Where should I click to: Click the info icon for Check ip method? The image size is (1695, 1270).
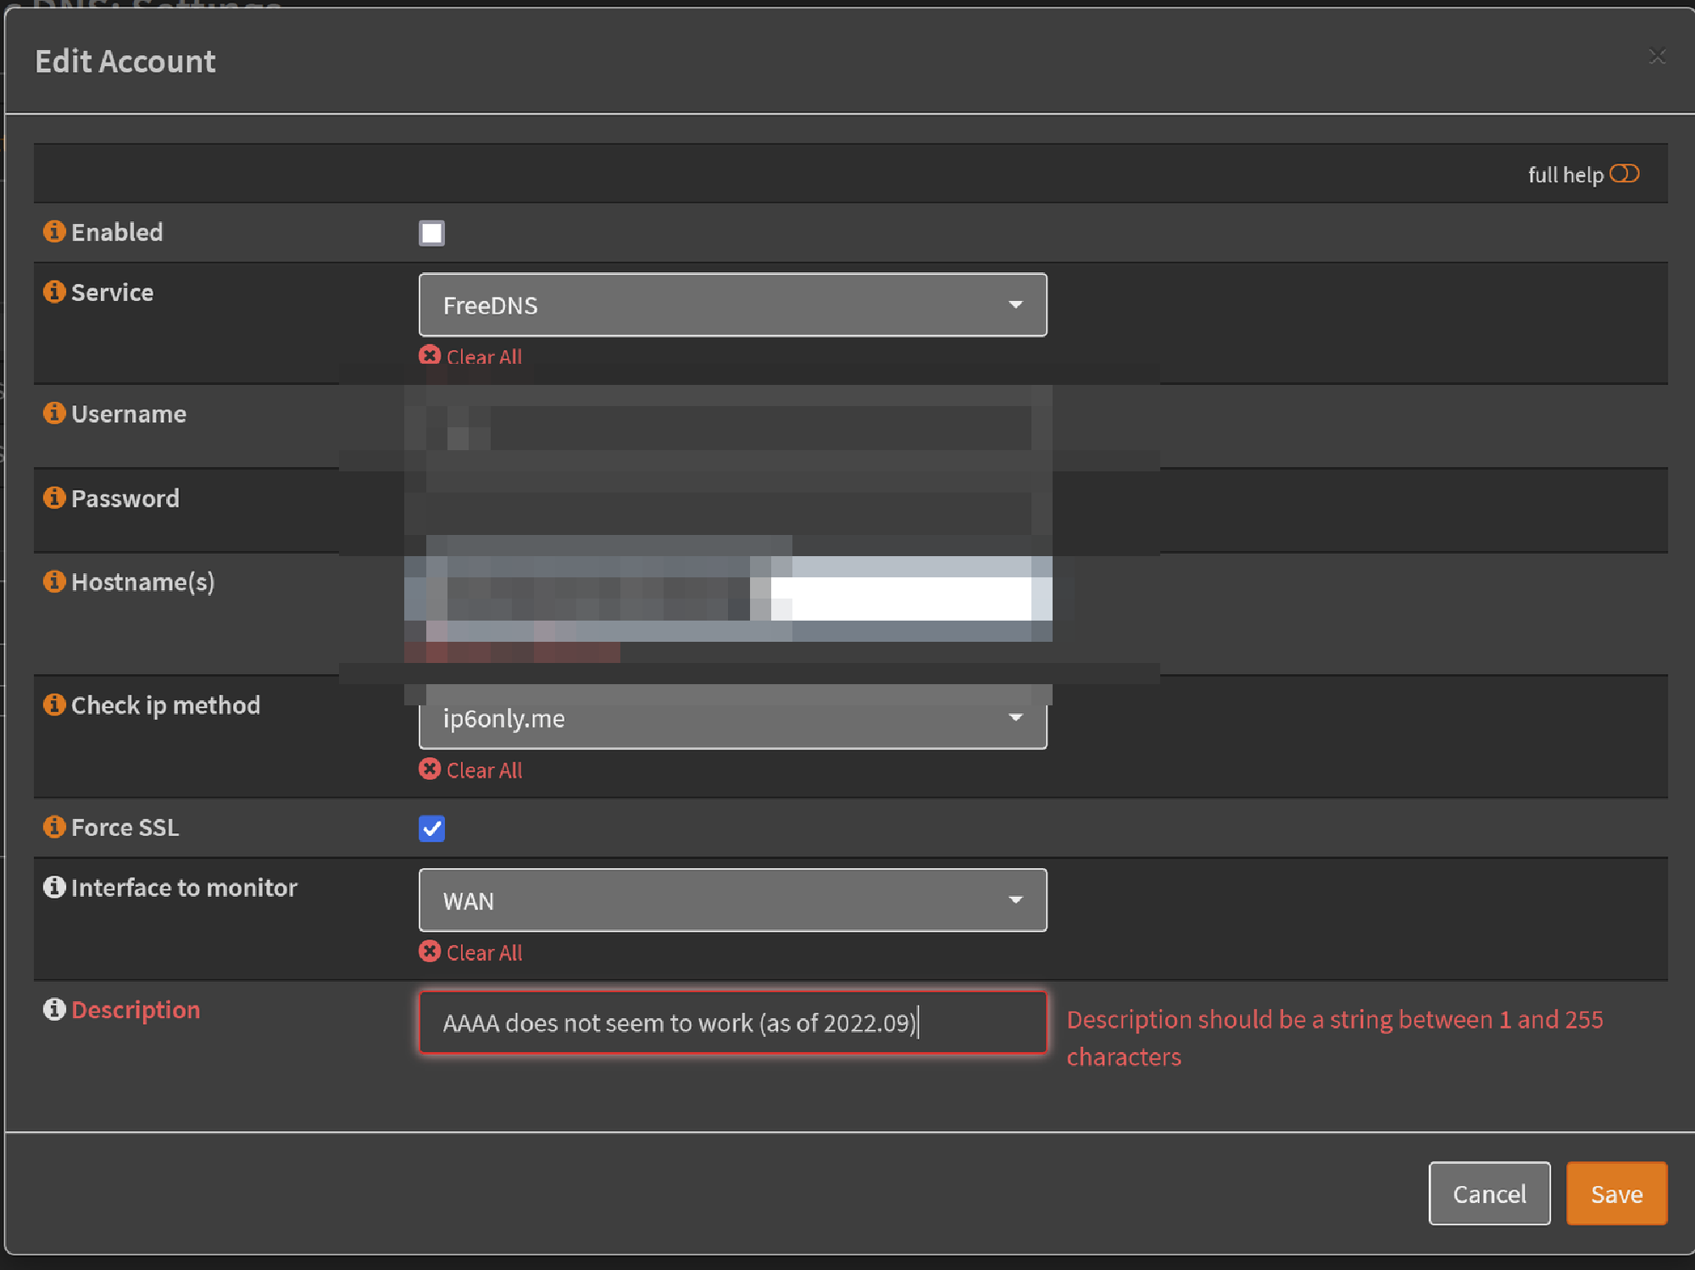pyautogui.click(x=54, y=704)
